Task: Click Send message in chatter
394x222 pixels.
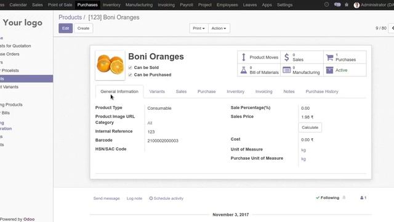Action: point(107,199)
